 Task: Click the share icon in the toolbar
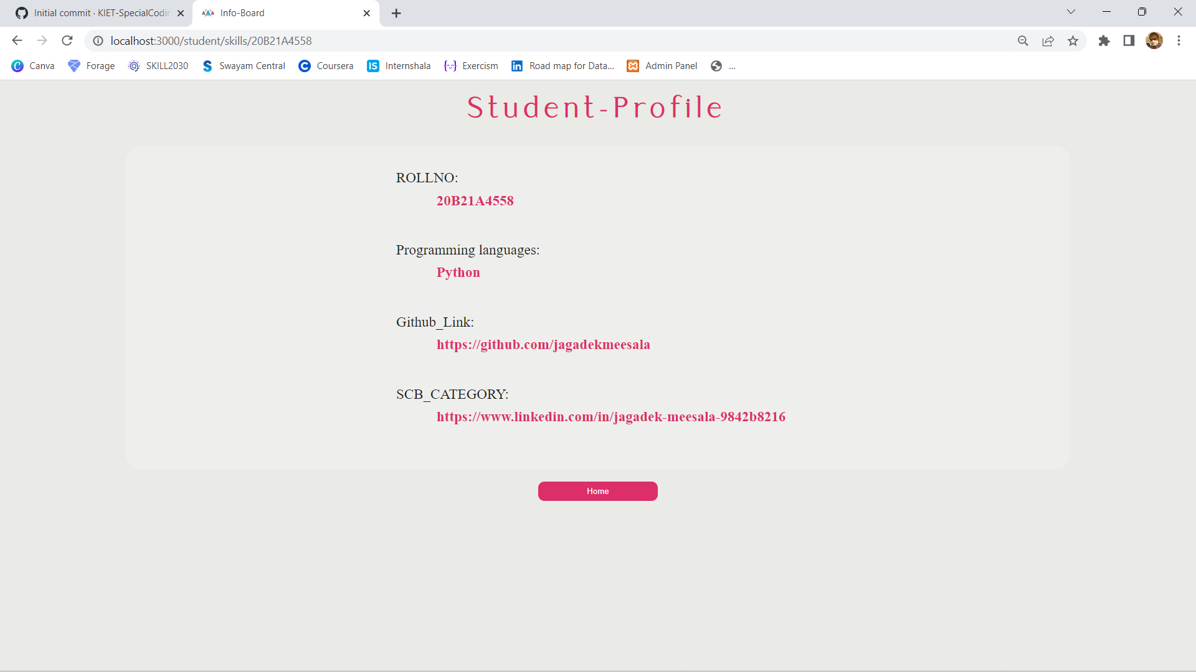(1048, 40)
